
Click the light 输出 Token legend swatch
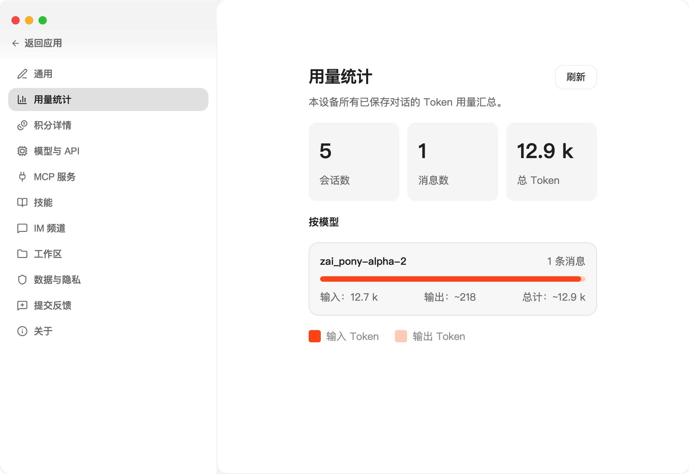point(401,336)
